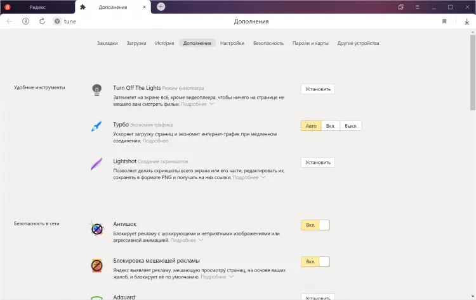Set Turbo mode to Вкл.
Screen dimensions: 476x300
(331, 126)
